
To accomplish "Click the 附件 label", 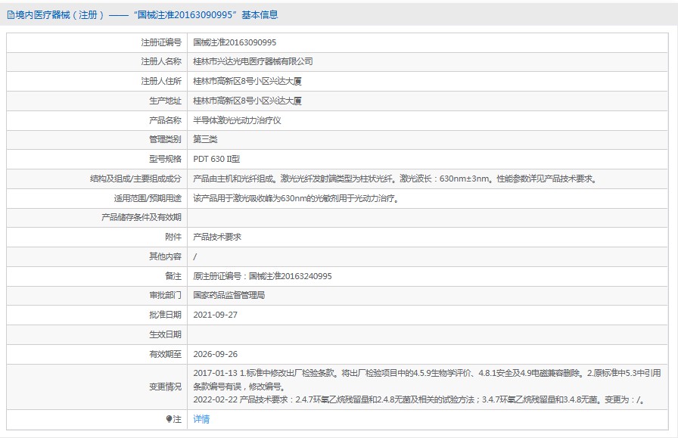I will (173, 237).
